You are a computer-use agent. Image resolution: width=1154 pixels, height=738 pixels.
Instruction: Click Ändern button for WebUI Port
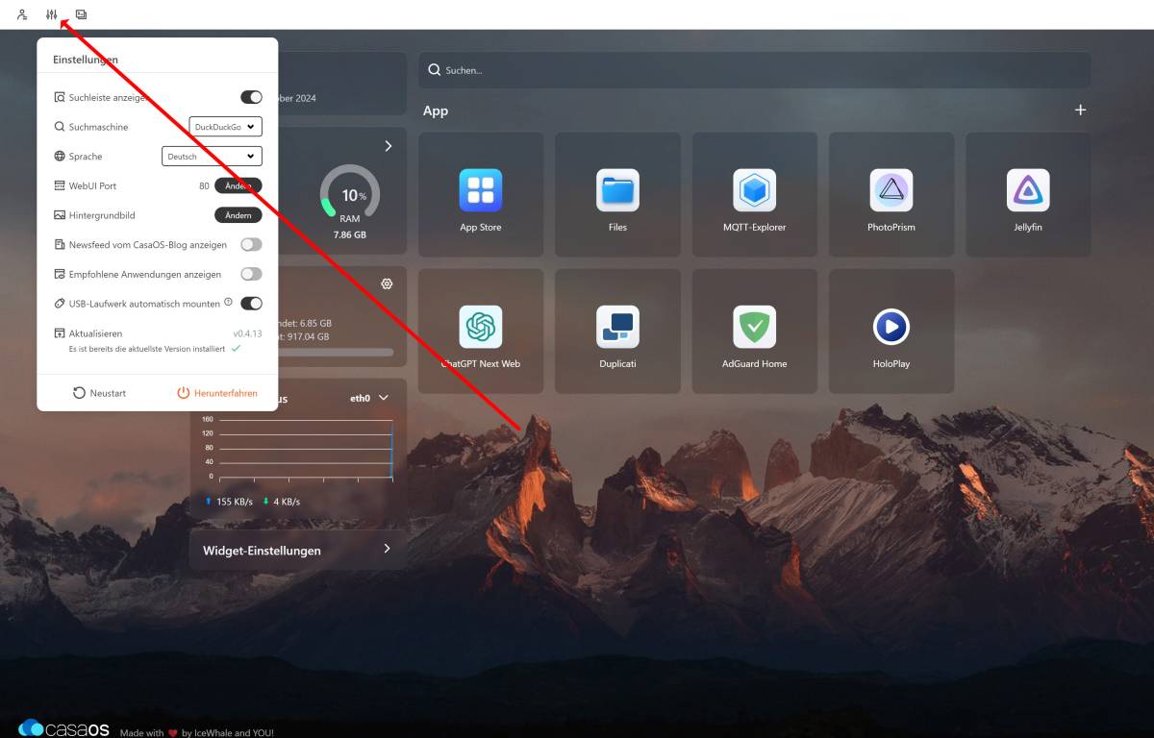coord(238,185)
